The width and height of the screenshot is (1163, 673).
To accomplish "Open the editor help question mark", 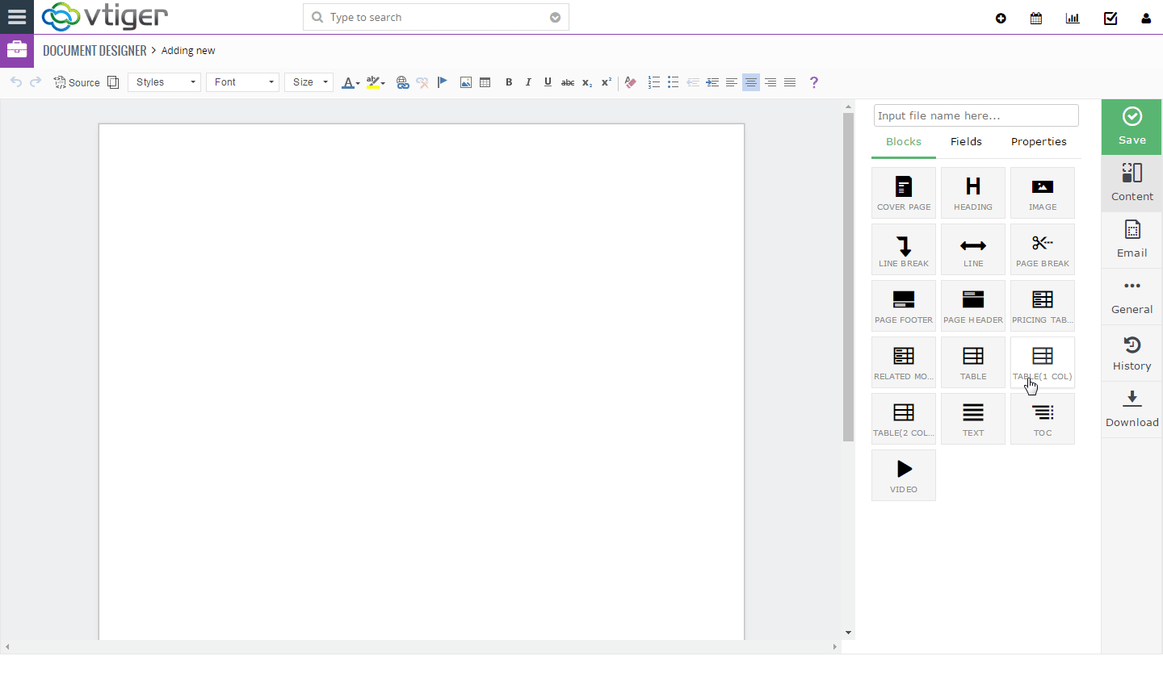I will click(x=813, y=82).
